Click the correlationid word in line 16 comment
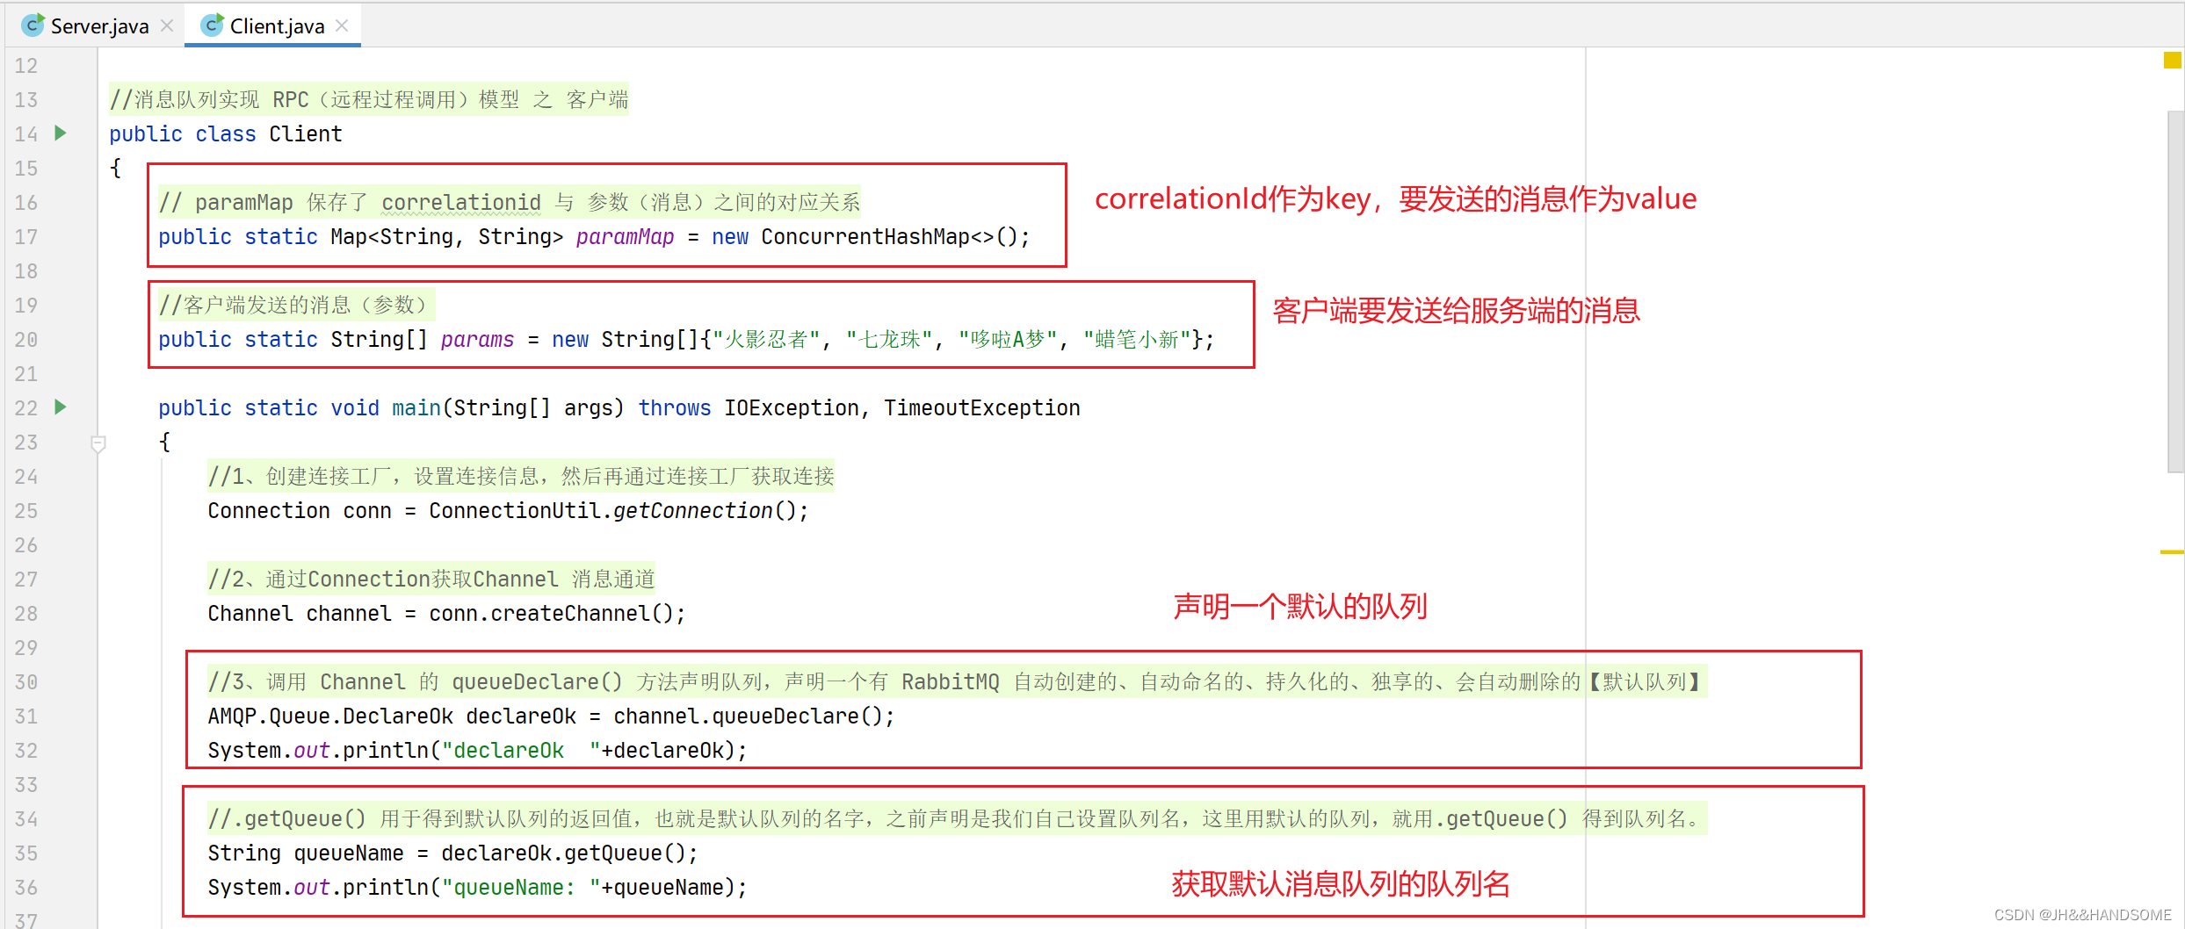 (x=461, y=203)
